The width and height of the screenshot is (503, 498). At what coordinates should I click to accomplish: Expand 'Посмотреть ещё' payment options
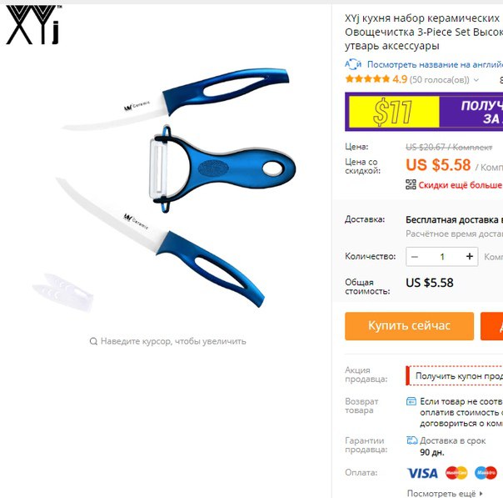point(445,493)
